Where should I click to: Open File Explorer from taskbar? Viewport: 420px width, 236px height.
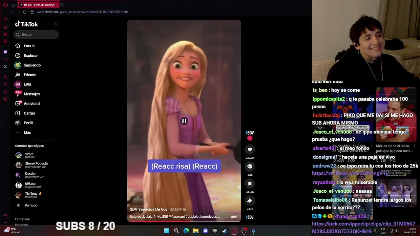pyautogui.click(x=196, y=231)
